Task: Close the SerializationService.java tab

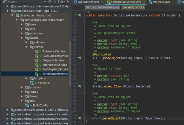Action: pyautogui.click(x=144, y=2)
